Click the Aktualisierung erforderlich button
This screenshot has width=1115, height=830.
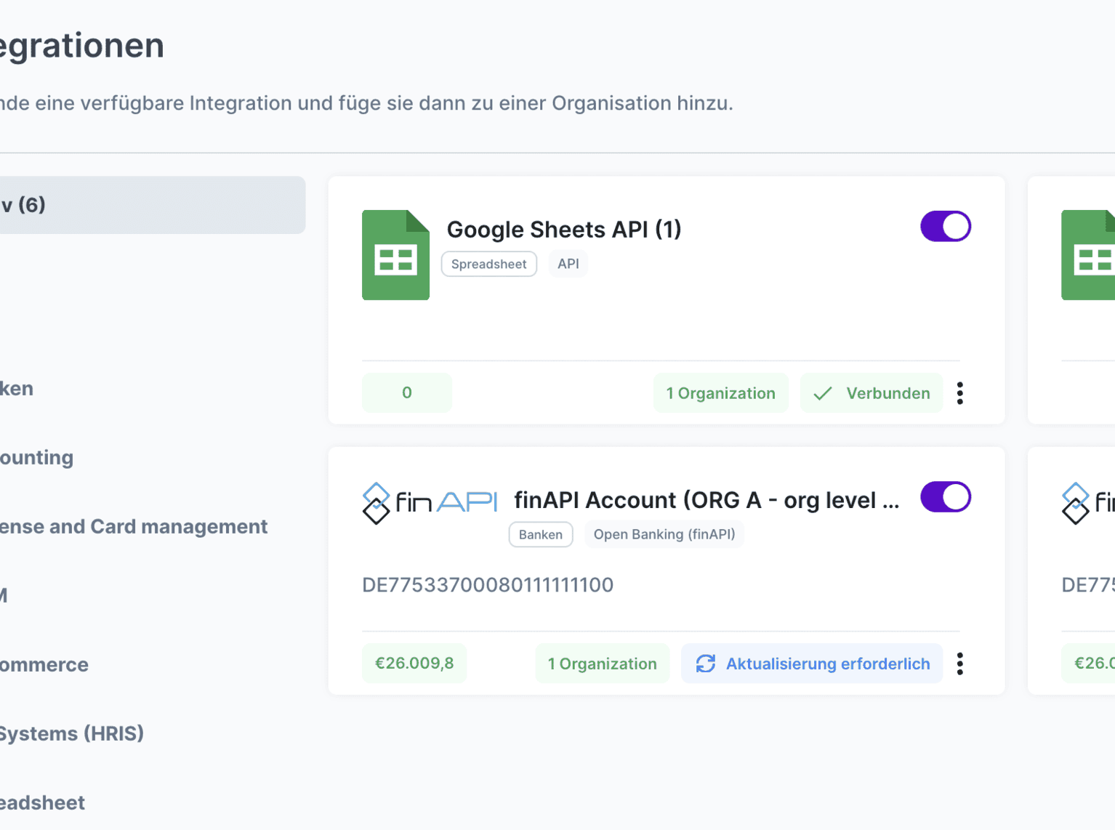(x=812, y=664)
